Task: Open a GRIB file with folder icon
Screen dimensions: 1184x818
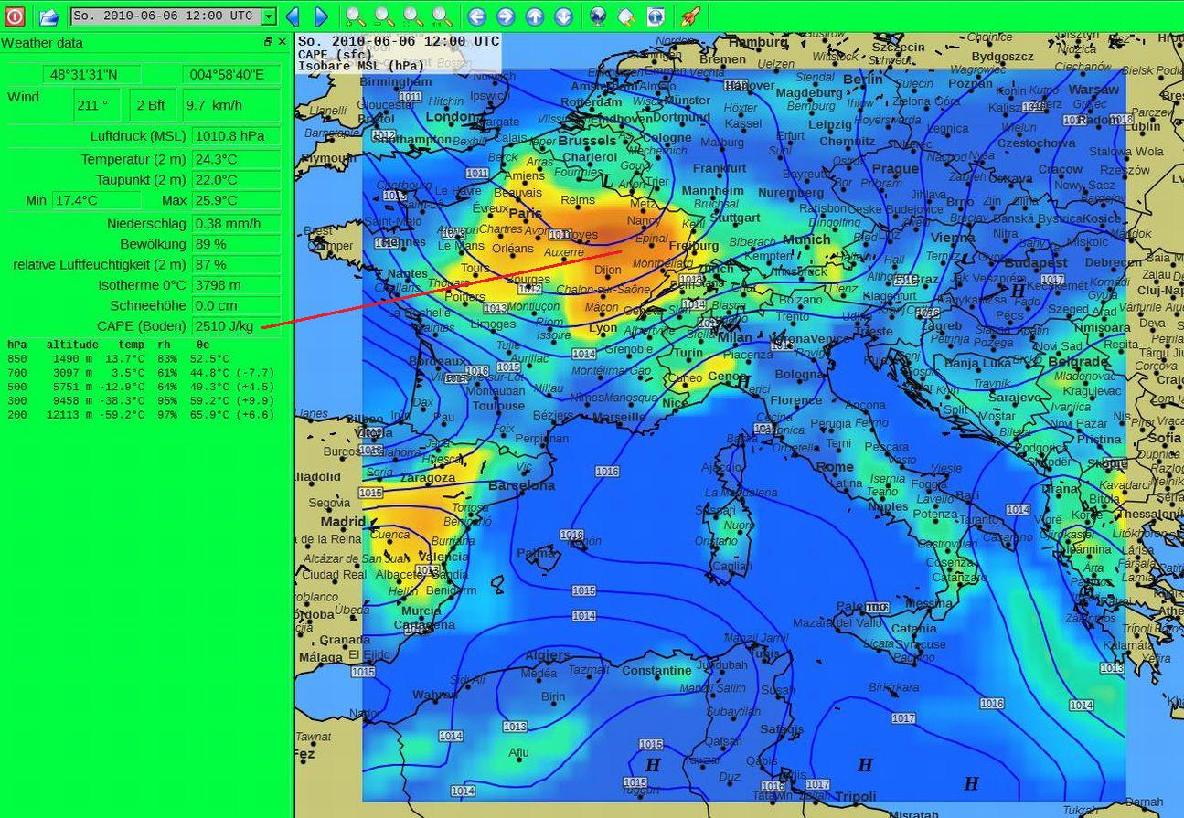Action: point(48,16)
